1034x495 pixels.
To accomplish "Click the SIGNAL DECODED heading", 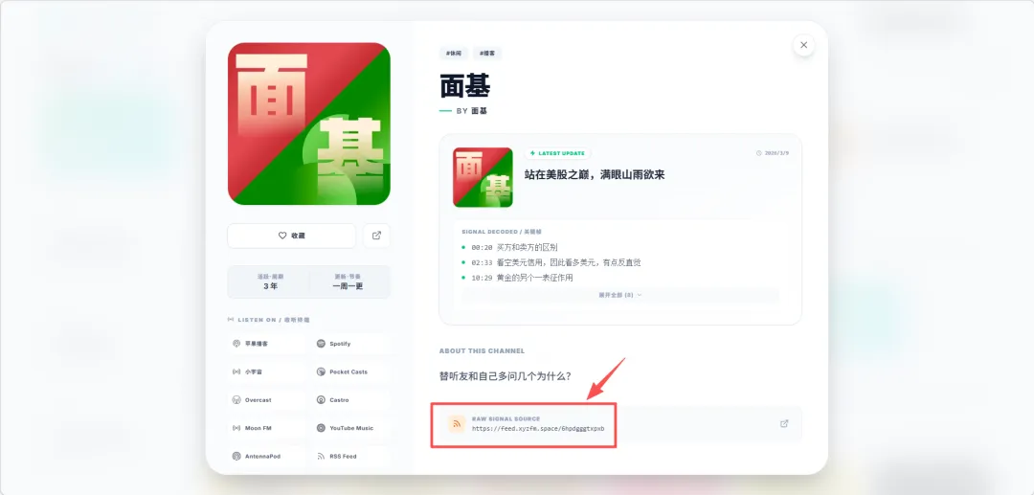I will click(x=501, y=232).
